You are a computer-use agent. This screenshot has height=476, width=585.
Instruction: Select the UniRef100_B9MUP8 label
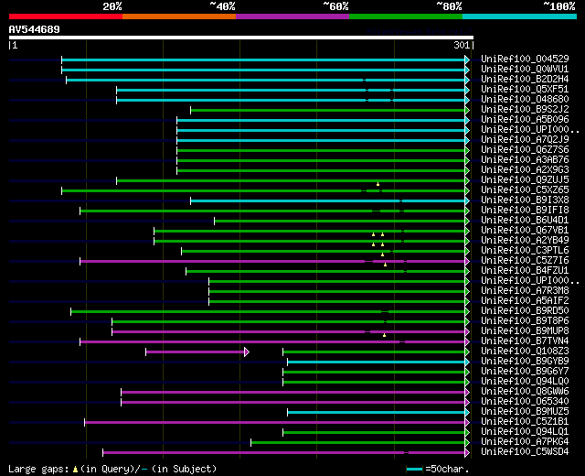tap(525, 331)
